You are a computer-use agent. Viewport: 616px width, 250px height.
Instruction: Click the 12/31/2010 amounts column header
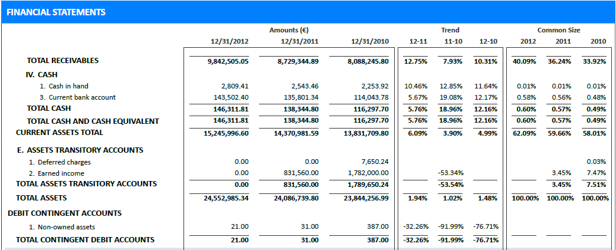(x=370, y=41)
